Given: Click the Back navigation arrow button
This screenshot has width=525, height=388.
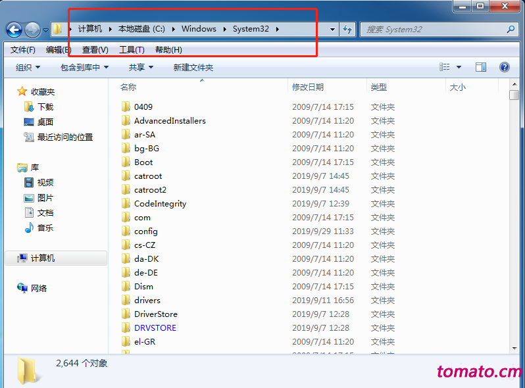Looking at the screenshot, I should pos(14,30).
